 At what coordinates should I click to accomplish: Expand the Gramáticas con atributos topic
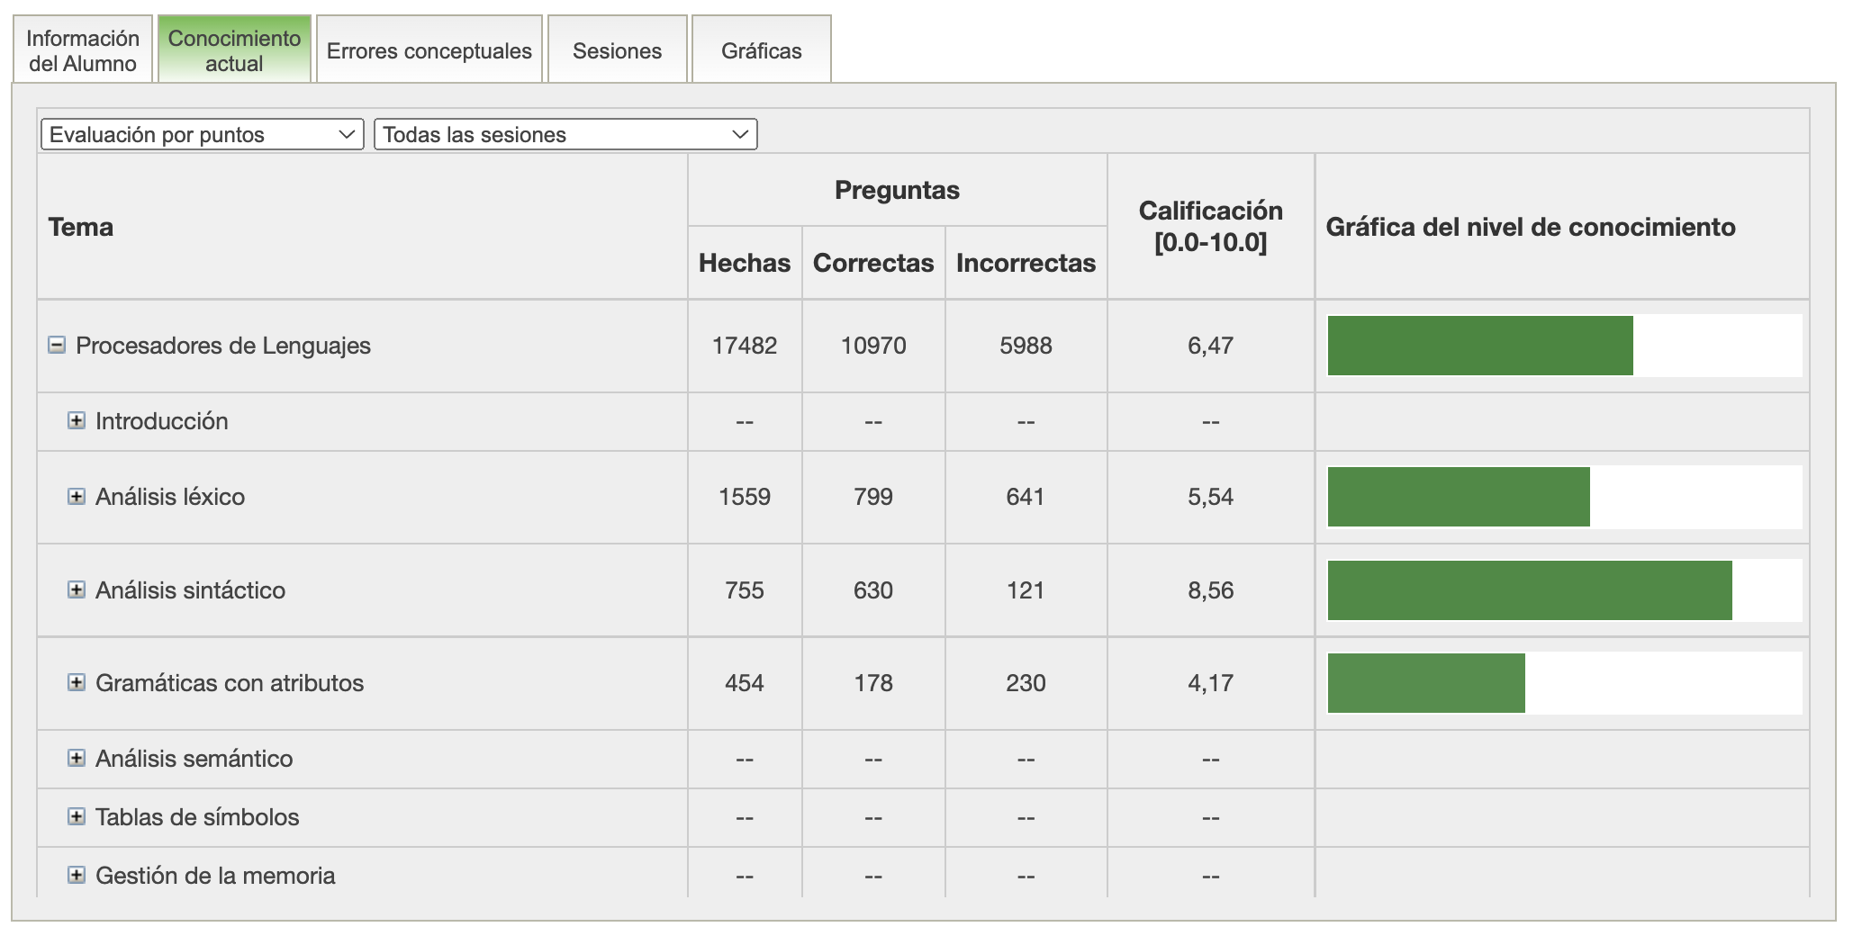[x=77, y=683]
